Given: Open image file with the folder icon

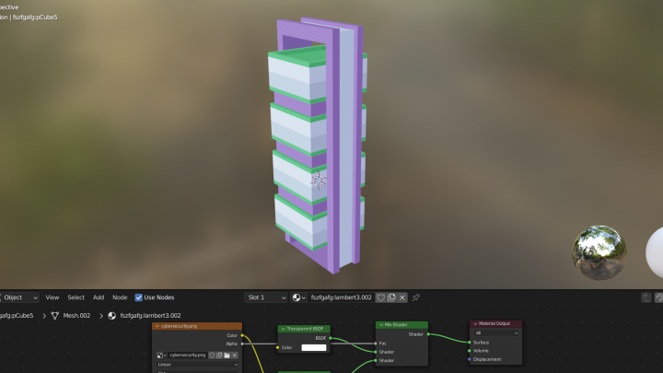Looking at the screenshot, I should pyautogui.click(x=227, y=356).
